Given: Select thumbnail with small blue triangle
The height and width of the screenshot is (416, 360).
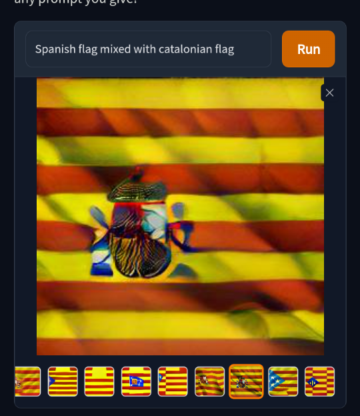Looking at the screenshot, I should pos(63,381).
